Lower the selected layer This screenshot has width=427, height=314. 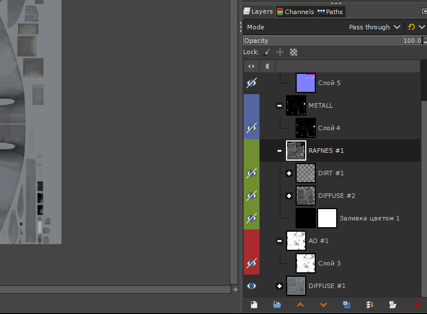point(323,305)
